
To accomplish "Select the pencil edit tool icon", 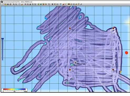I will pos(81,4).
